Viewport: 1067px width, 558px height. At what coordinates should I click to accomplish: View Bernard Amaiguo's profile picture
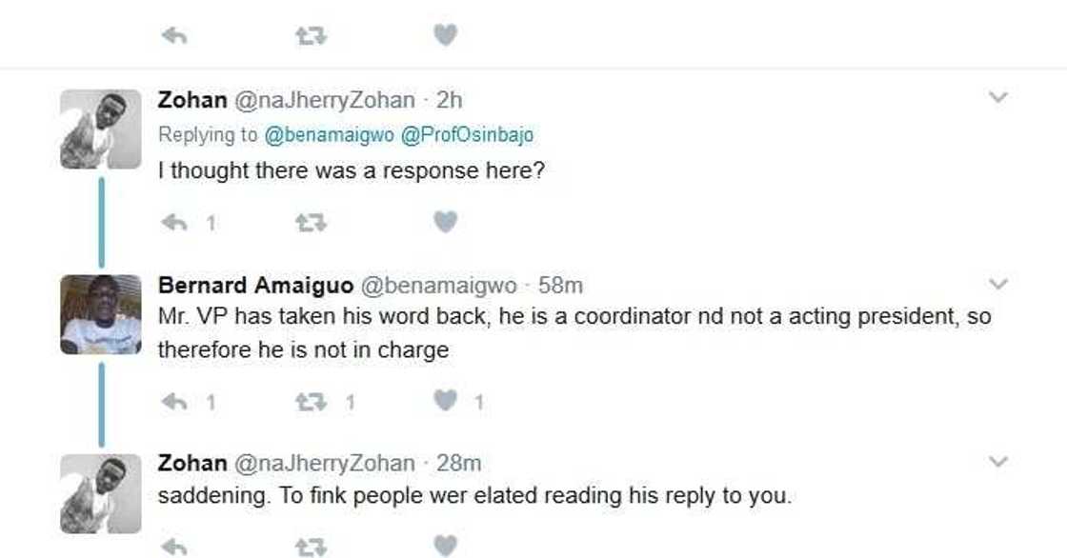coord(101,315)
